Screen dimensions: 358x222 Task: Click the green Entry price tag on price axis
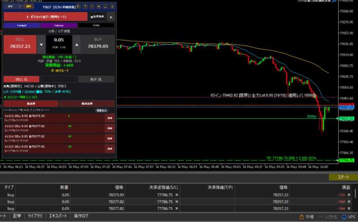[x=346, y=118]
